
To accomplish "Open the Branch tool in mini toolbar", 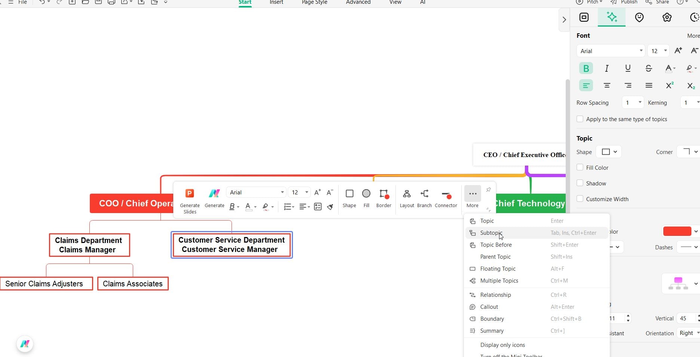I will (424, 198).
